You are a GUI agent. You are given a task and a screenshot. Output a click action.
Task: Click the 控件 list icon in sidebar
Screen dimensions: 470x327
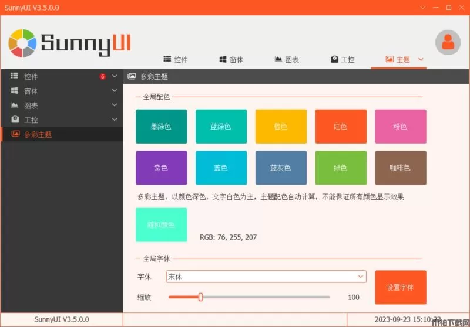pos(15,76)
